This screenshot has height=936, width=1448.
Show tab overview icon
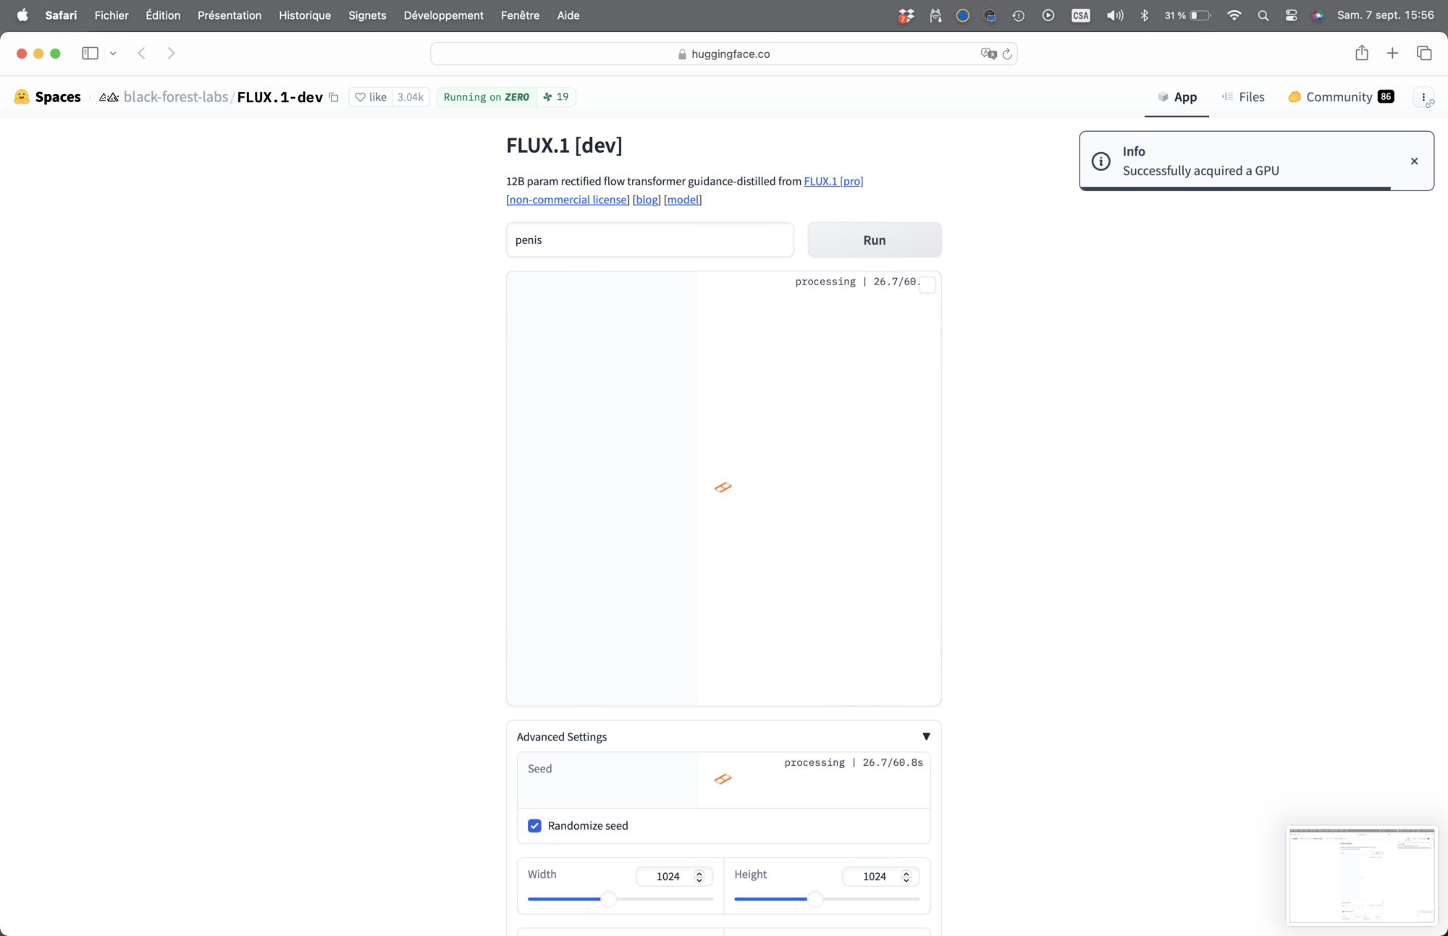pyautogui.click(x=1424, y=53)
